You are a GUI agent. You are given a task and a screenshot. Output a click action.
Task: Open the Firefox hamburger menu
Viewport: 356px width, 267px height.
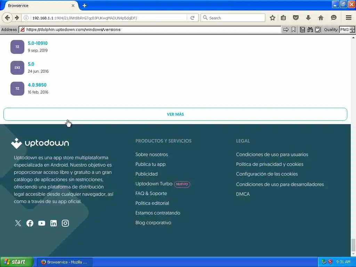pos(348,18)
